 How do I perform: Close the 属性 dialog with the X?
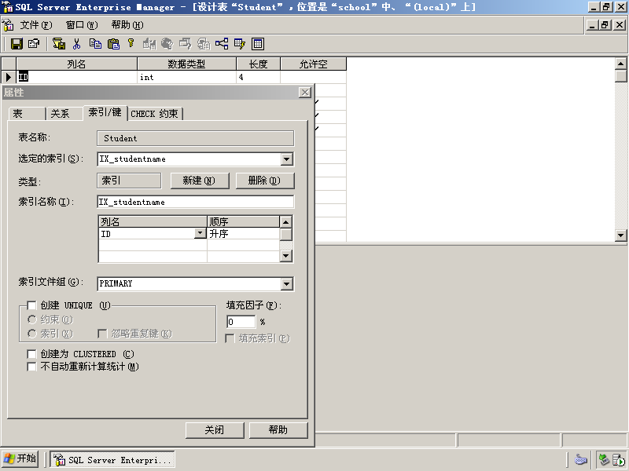pos(305,93)
